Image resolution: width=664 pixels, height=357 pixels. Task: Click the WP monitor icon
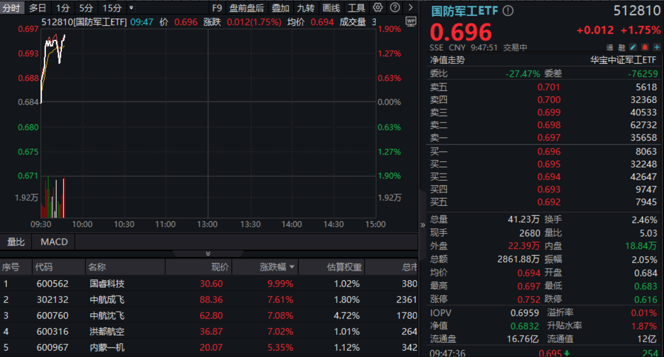(411, 22)
